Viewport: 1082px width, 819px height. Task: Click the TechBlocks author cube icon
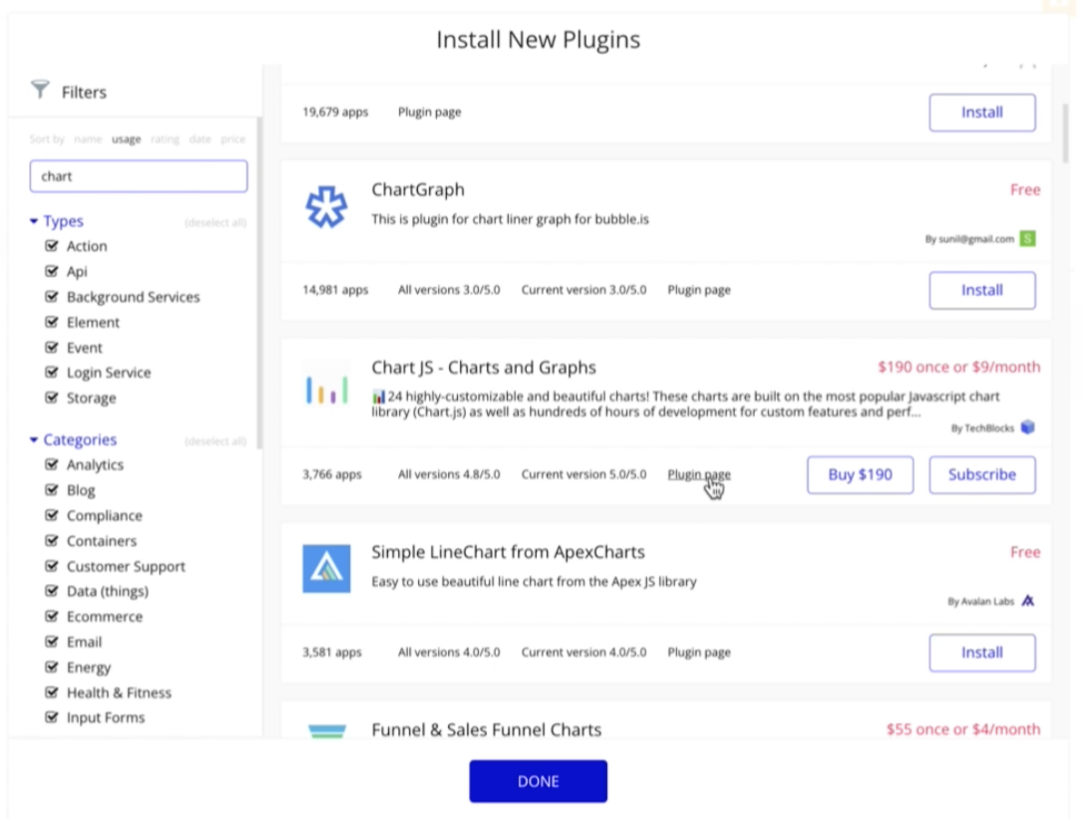[x=1028, y=427]
